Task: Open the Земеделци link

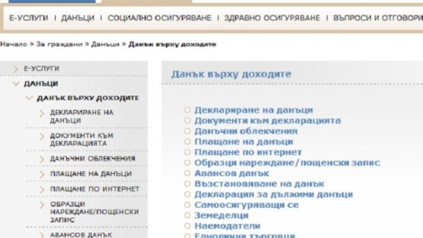Action: pyautogui.click(x=222, y=215)
